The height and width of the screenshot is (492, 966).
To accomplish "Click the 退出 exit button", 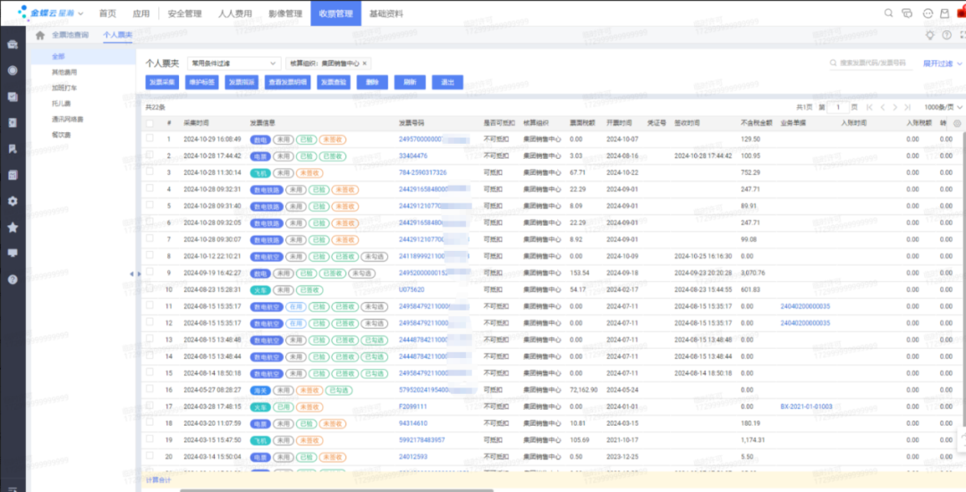I will [448, 82].
